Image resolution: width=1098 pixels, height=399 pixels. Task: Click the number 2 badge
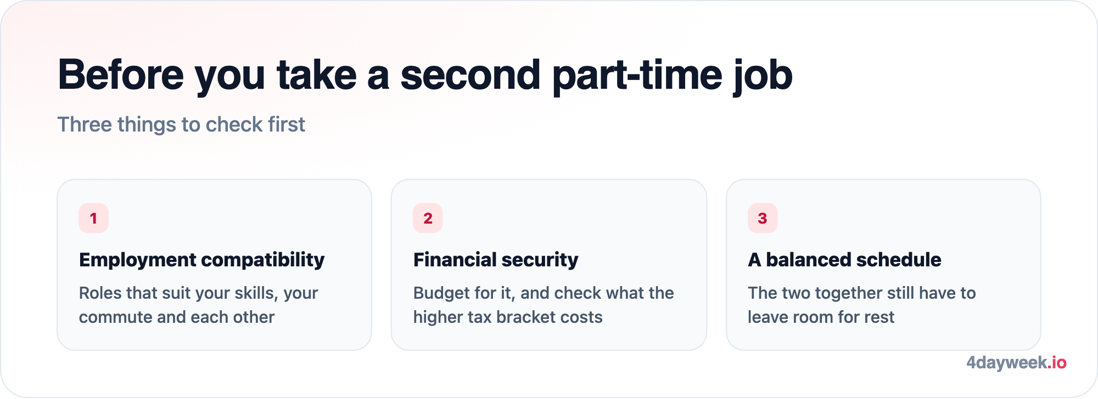(x=428, y=218)
